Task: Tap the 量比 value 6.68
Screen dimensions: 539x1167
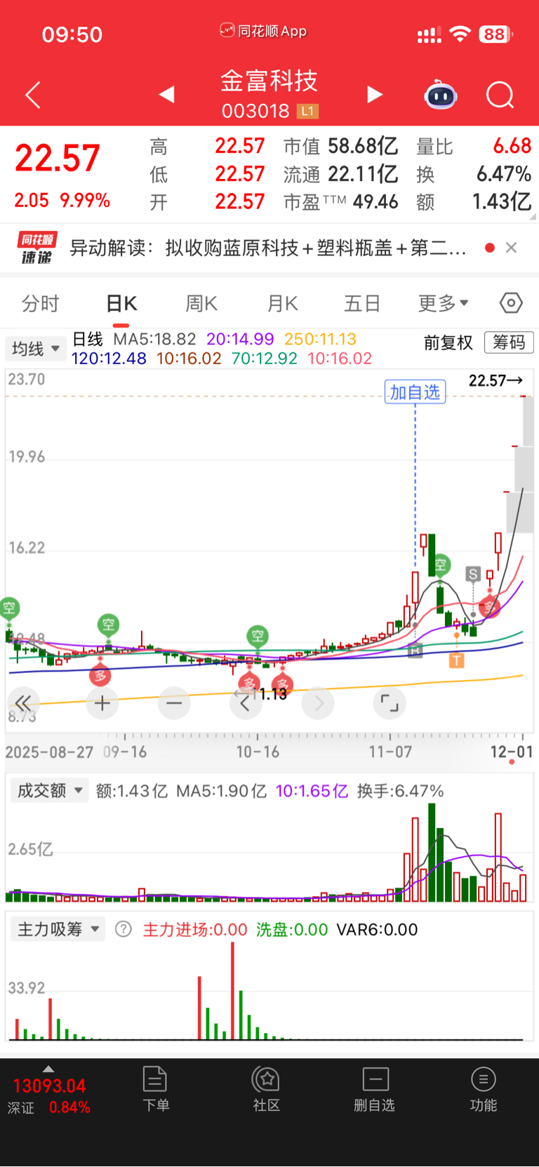Action: (x=512, y=146)
